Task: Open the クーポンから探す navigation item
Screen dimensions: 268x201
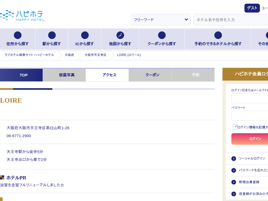Action: pyautogui.click(x=162, y=39)
